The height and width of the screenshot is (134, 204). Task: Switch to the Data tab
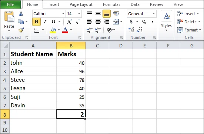(135, 4)
